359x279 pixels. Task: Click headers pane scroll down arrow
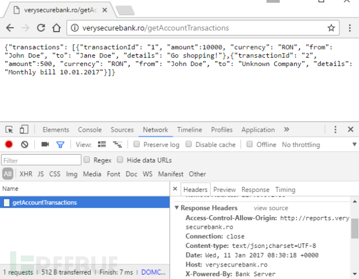354,274
